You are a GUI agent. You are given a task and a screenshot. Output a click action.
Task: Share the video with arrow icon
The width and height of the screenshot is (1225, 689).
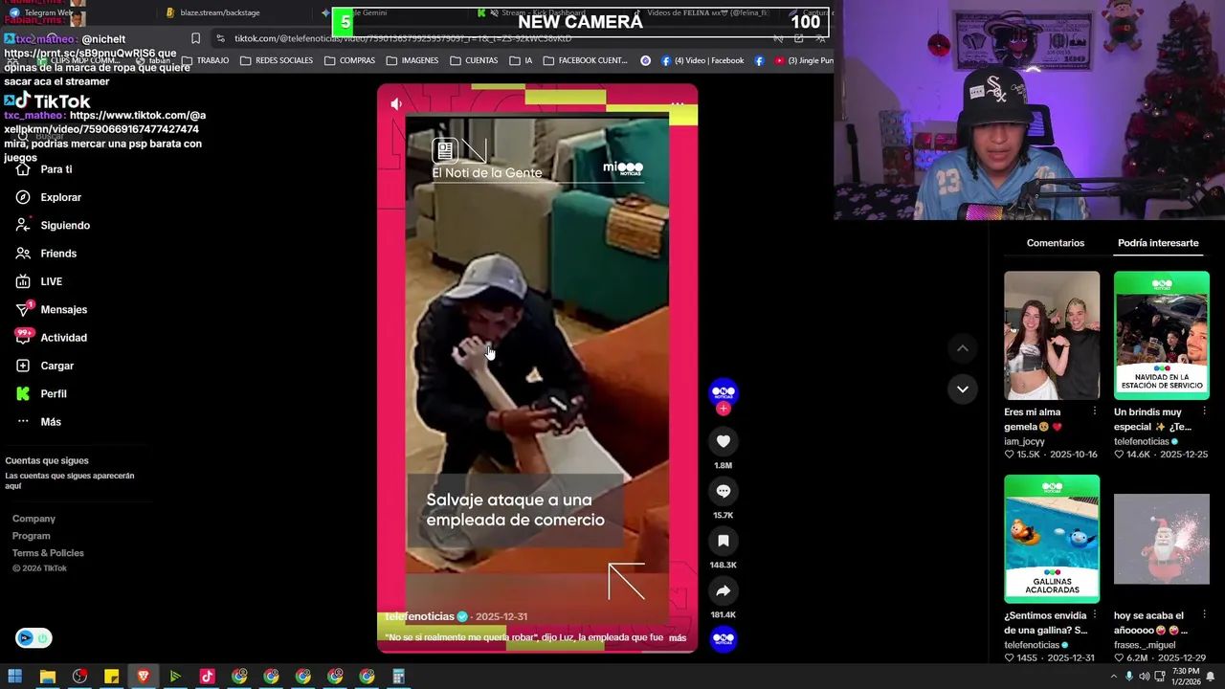(x=724, y=590)
